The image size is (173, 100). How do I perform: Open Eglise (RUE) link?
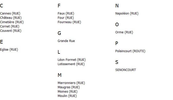[x=9, y=50]
